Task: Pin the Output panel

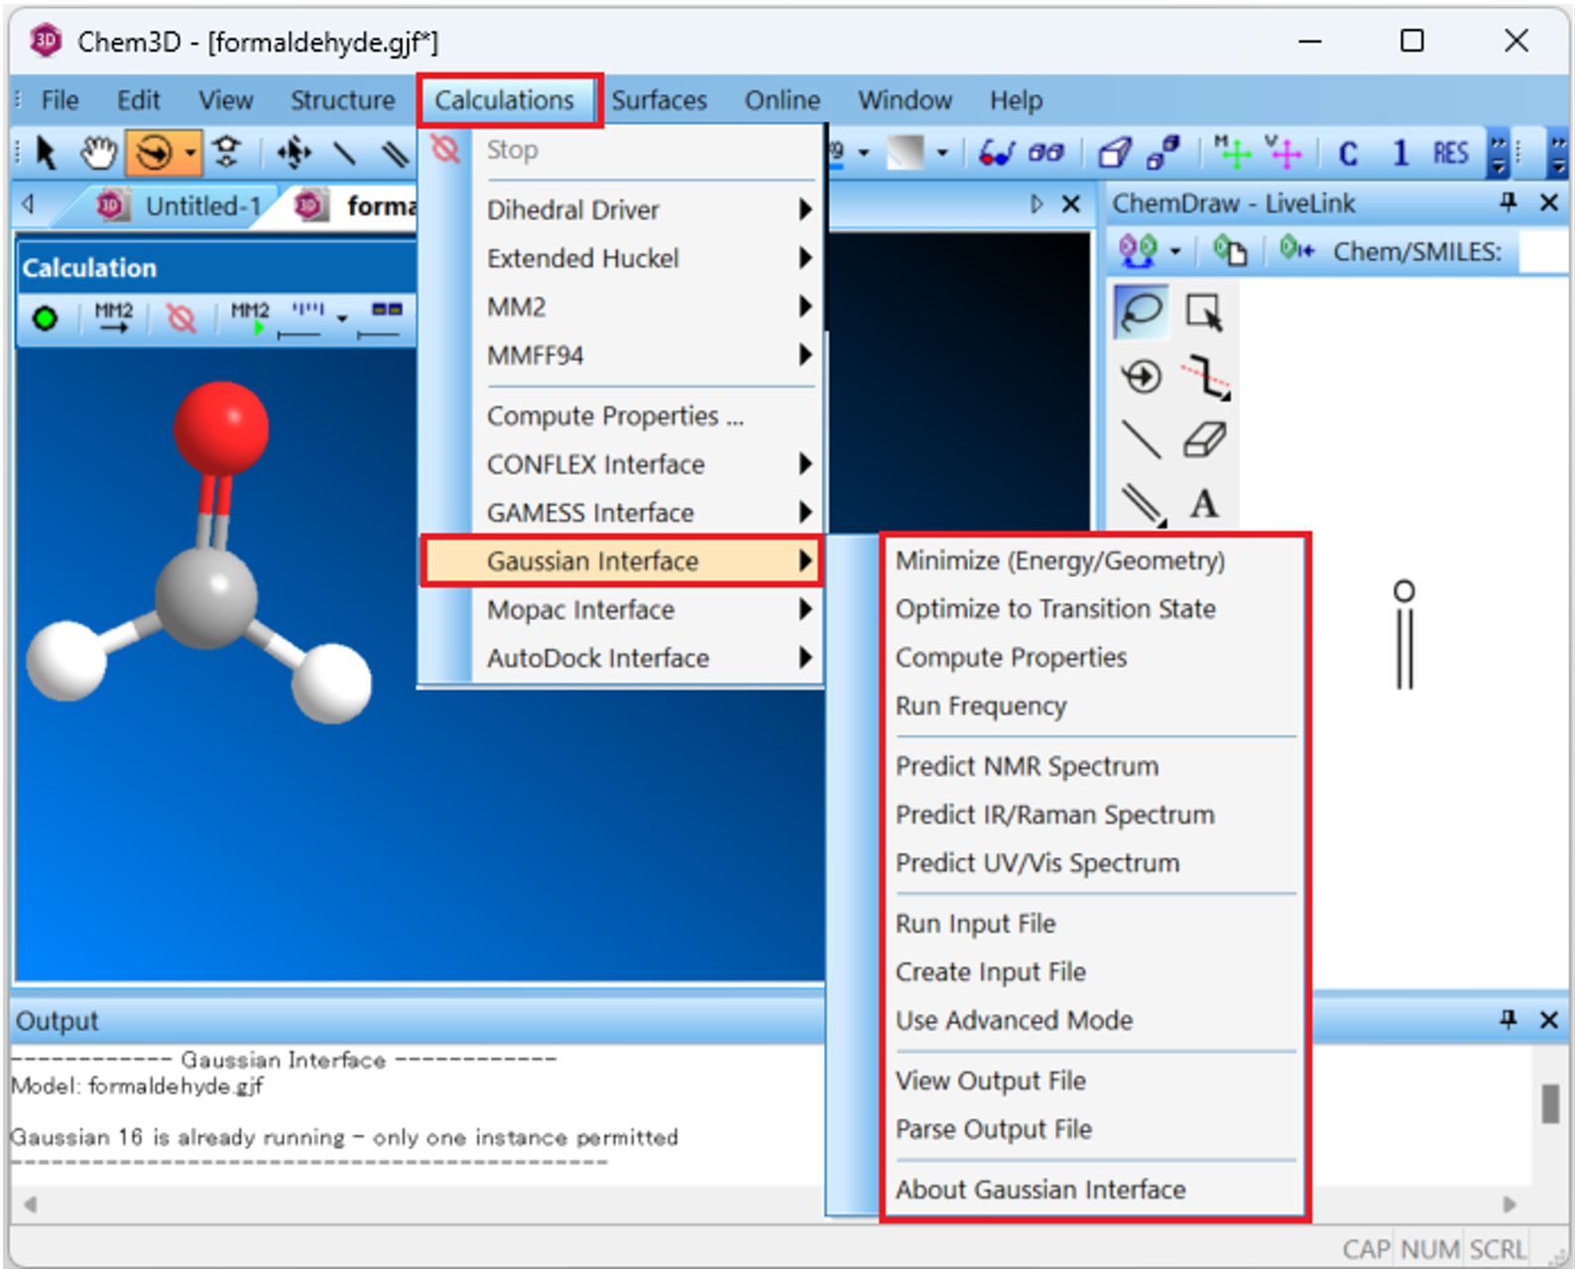Action: (x=1509, y=1019)
